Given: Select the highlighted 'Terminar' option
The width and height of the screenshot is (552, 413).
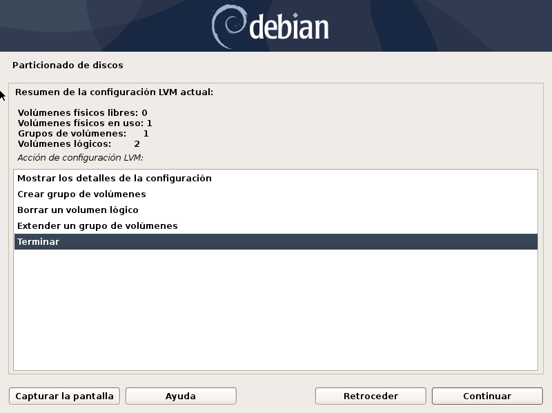Looking at the screenshot, I should pyautogui.click(x=39, y=241).
